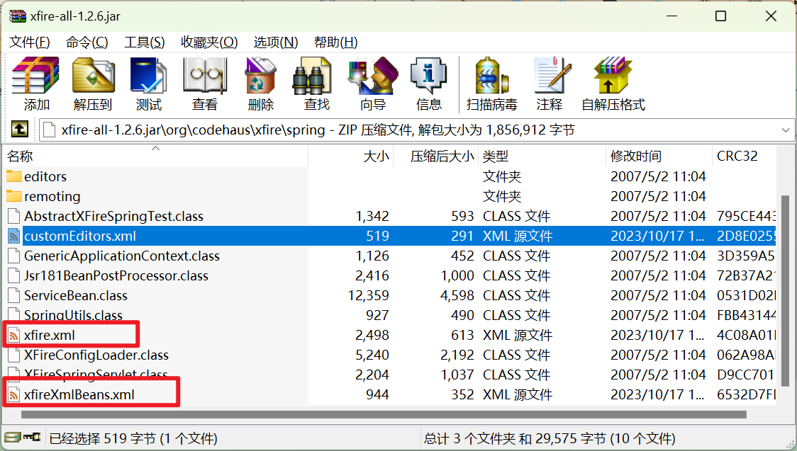
Task: Click the XFireConfigLoader.class file icon
Action: pos(13,355)
